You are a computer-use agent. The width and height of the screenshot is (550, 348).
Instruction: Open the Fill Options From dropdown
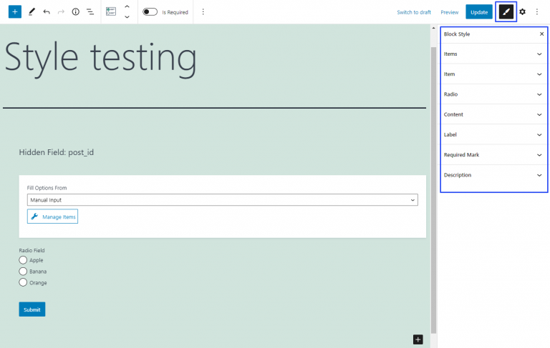tap(222, 200)
